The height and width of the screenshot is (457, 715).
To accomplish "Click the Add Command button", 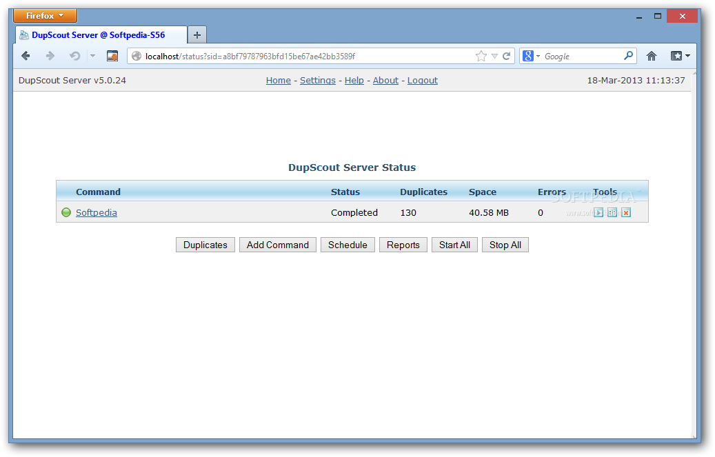I will tap(278, 245).
